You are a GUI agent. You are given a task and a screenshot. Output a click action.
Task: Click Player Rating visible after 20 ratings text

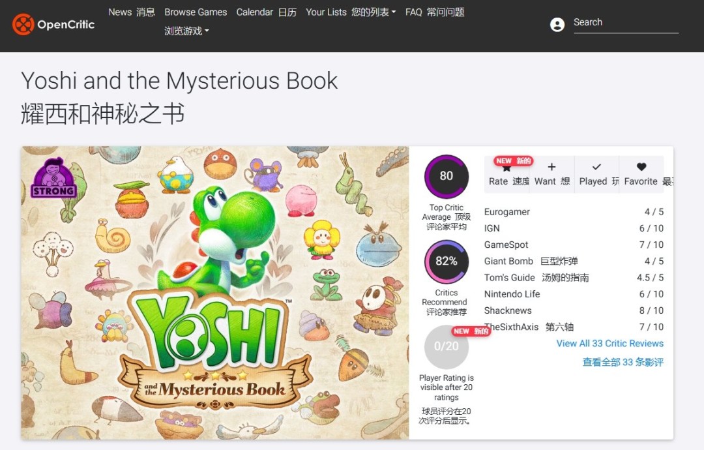point(447,387)
